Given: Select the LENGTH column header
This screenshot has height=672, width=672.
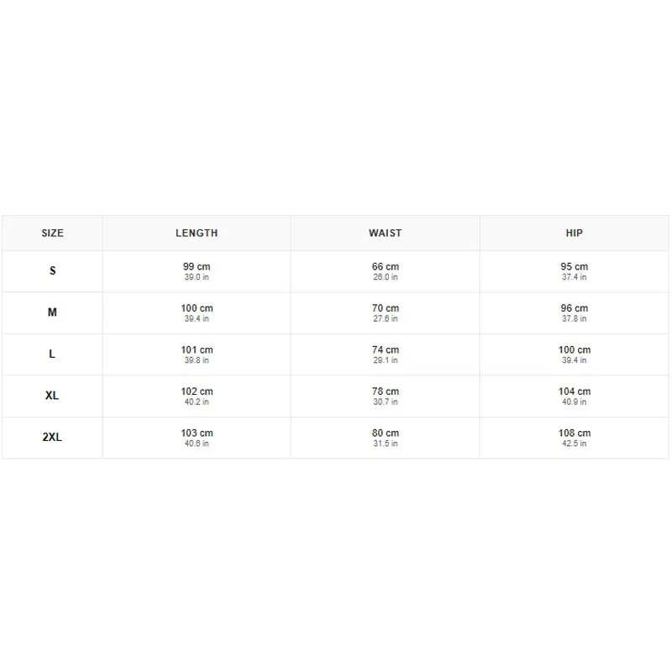Looking at the screenshot, I should [x=197, y=234].
